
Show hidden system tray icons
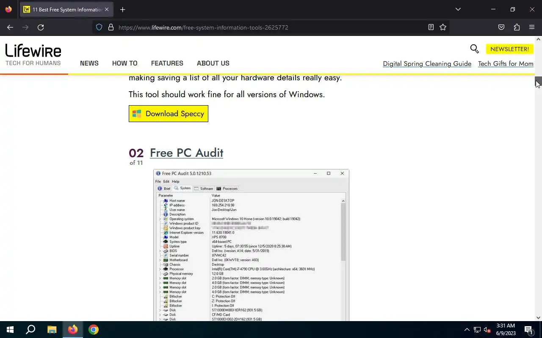(x=467, y=330)
